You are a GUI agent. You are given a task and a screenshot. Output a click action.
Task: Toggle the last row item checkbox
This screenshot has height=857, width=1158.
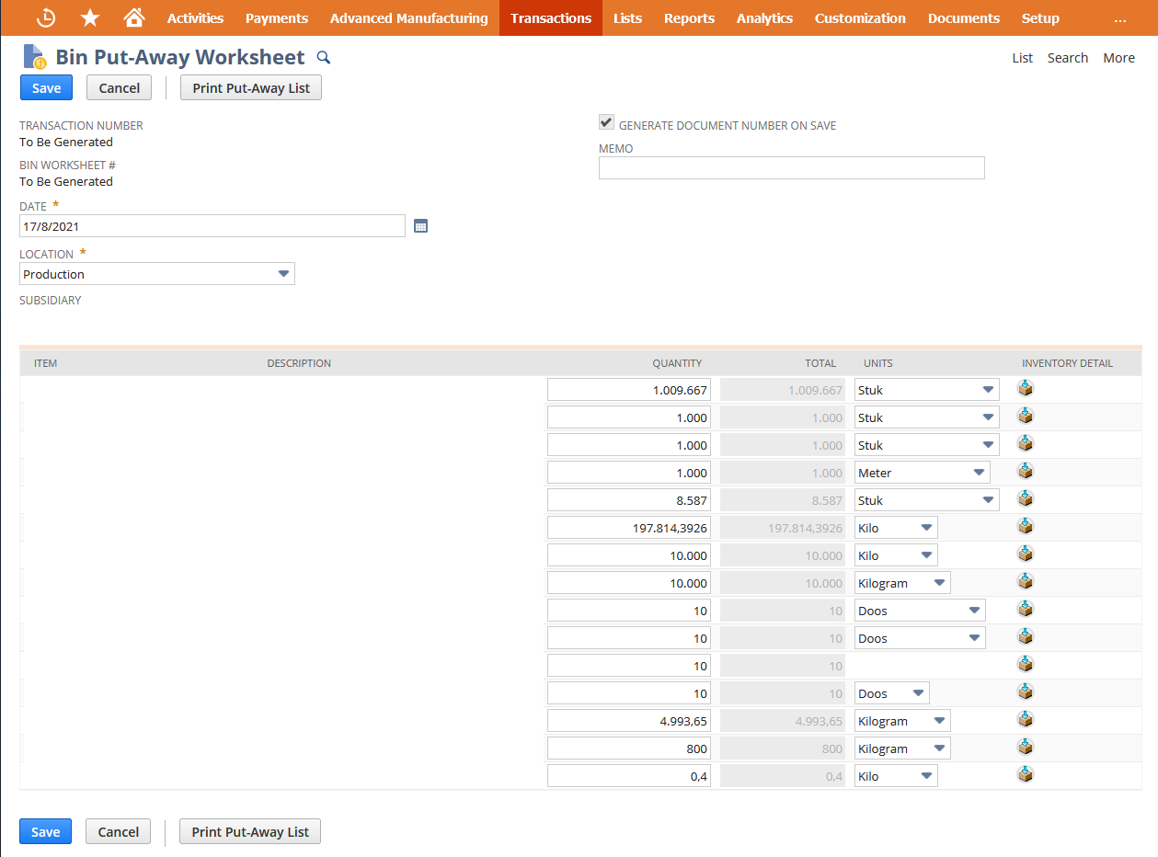[22, 774]
